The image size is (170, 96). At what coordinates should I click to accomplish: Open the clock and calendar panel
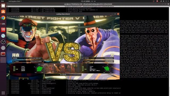[88, 1]
